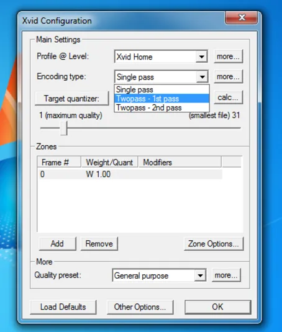282x332 pixels.
Task: Remove the selected zone
Action: tap(99, 244)
